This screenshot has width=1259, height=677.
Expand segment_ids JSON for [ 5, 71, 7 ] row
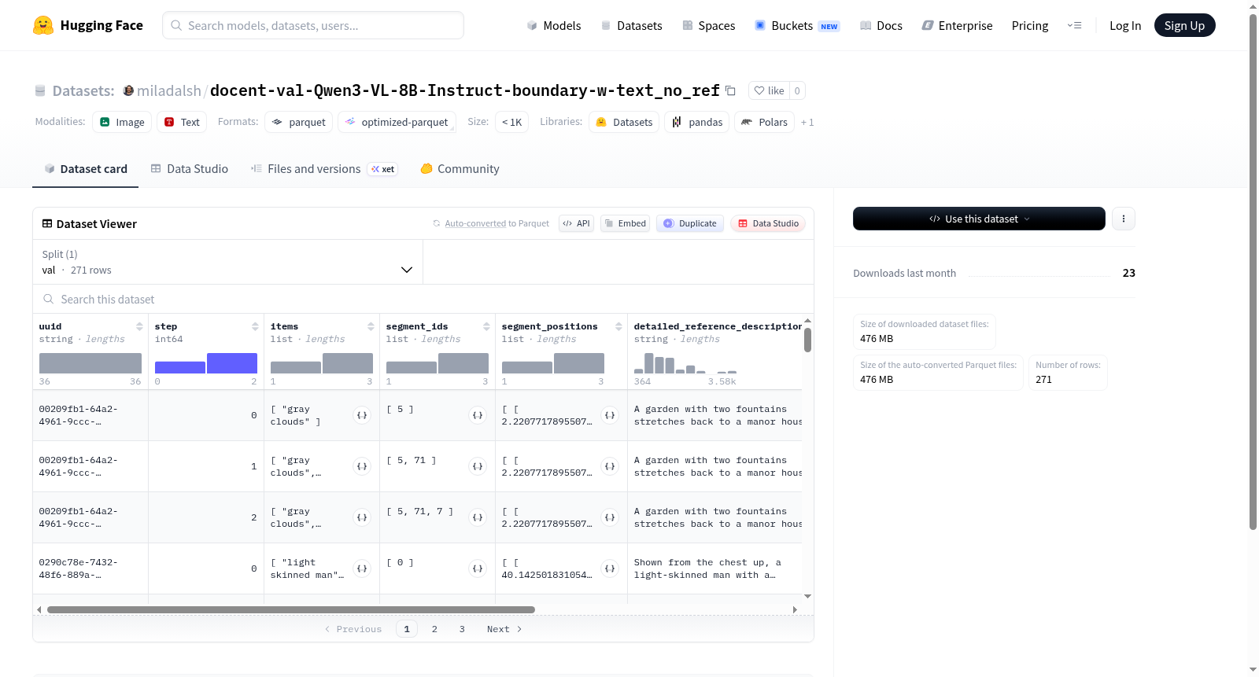click(x=478, y=517)
